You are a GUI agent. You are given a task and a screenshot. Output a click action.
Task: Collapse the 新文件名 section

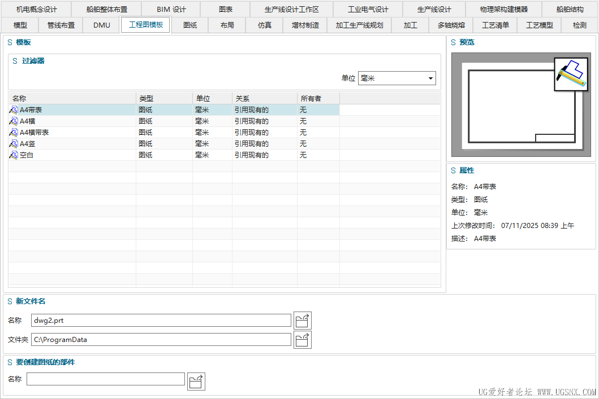(10, 301)
